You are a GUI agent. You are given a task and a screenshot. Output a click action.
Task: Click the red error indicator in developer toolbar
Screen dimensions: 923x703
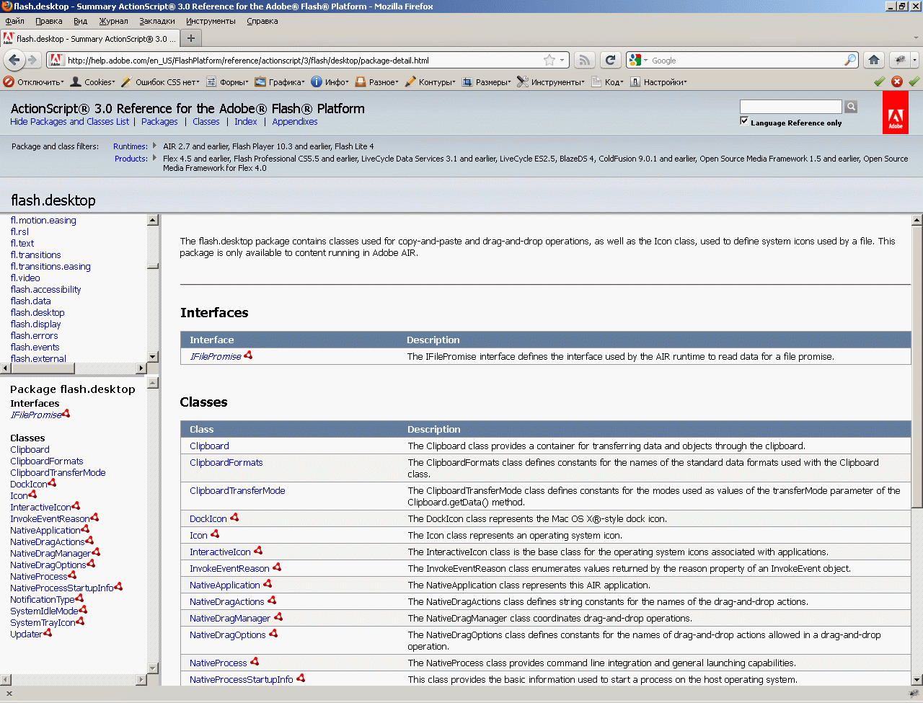tap(897, 81)
